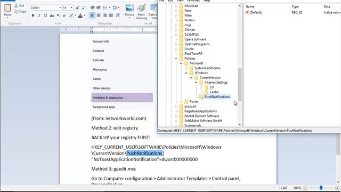
Task: Align text left
Action: click(x=92, y=15)
